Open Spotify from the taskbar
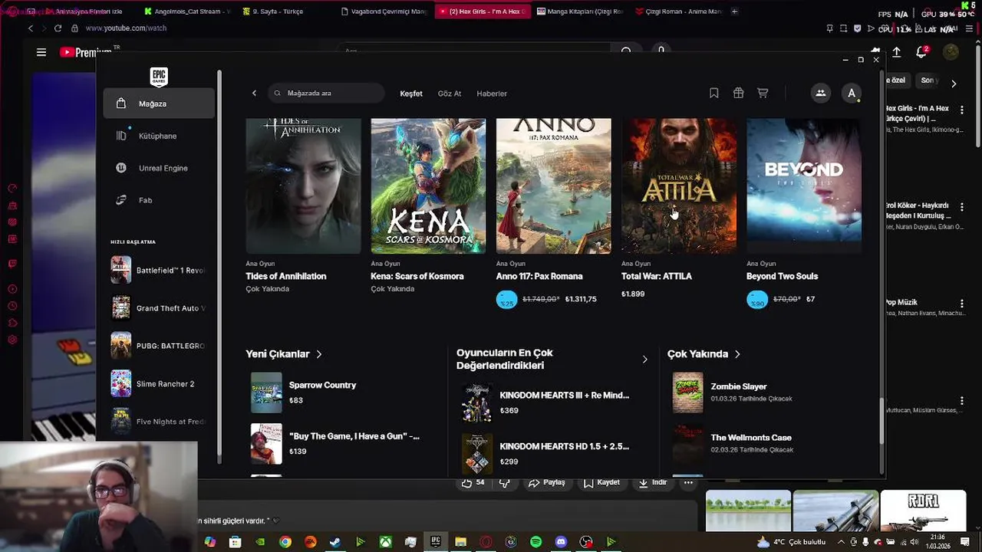The image size is (982, 552). click(535, 542)
